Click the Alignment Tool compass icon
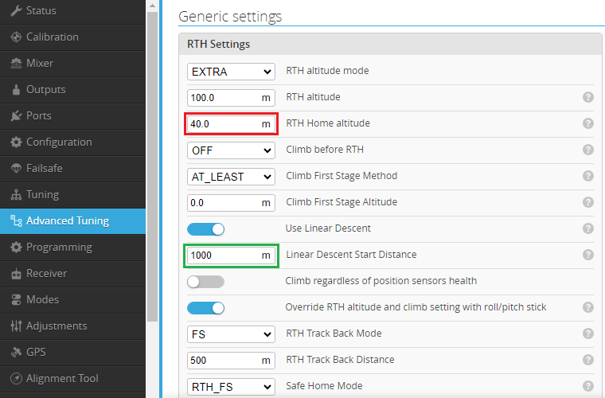The width and height of the screenshot is (605, 398). point(16,378)
